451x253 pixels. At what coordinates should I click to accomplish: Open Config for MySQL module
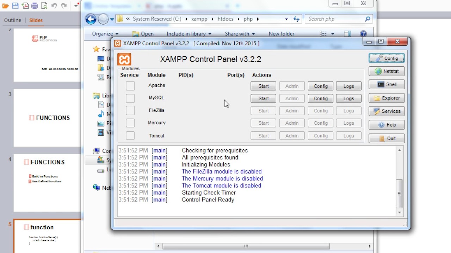[321, 98]
